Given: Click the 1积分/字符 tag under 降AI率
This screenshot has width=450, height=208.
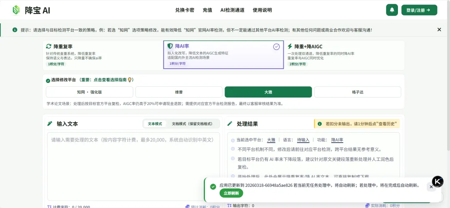Looking at the screenshot, I should click(177, 63).
